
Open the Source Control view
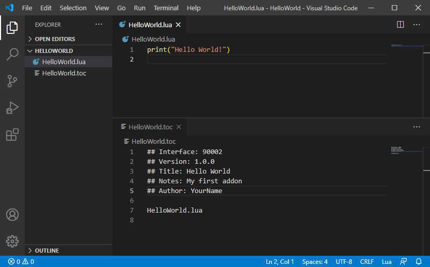(12, 81)
